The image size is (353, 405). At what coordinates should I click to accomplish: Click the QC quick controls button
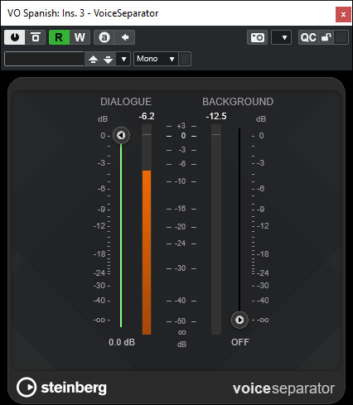tap(308, 37)
